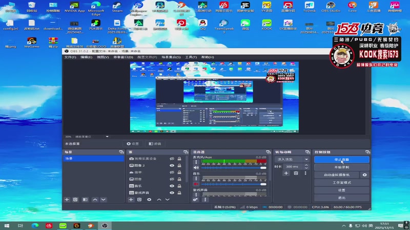Image resolution: width=410 pixels, height=230 pixels.
Task: Remove the selected scene via trash icon
Action: 75,199
